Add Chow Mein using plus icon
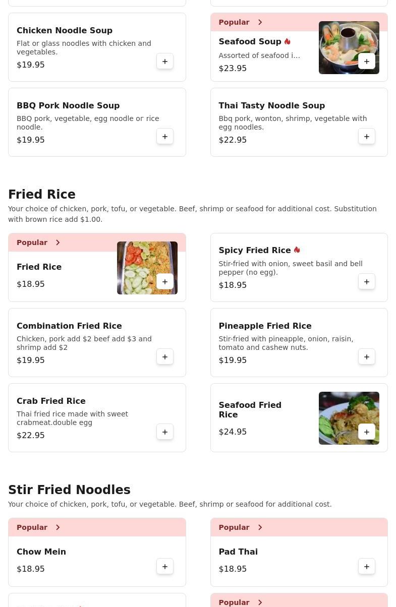This screenshot has height=607, width=396. tap(165, 567)
